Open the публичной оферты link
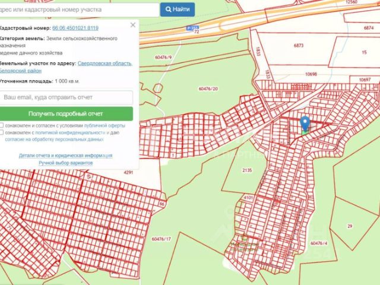Image resolution: width=380 pixels, height=285 pixels. [104, 125]
